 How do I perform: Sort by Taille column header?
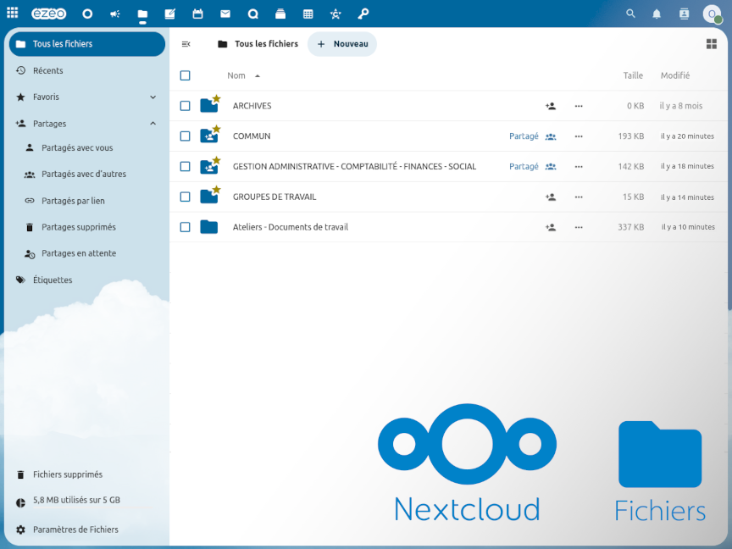coord(633,75)
